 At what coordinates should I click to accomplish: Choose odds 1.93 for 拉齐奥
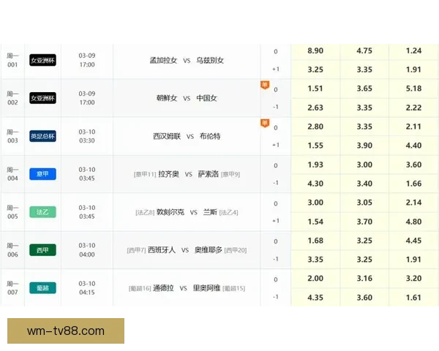pos(315,165)
